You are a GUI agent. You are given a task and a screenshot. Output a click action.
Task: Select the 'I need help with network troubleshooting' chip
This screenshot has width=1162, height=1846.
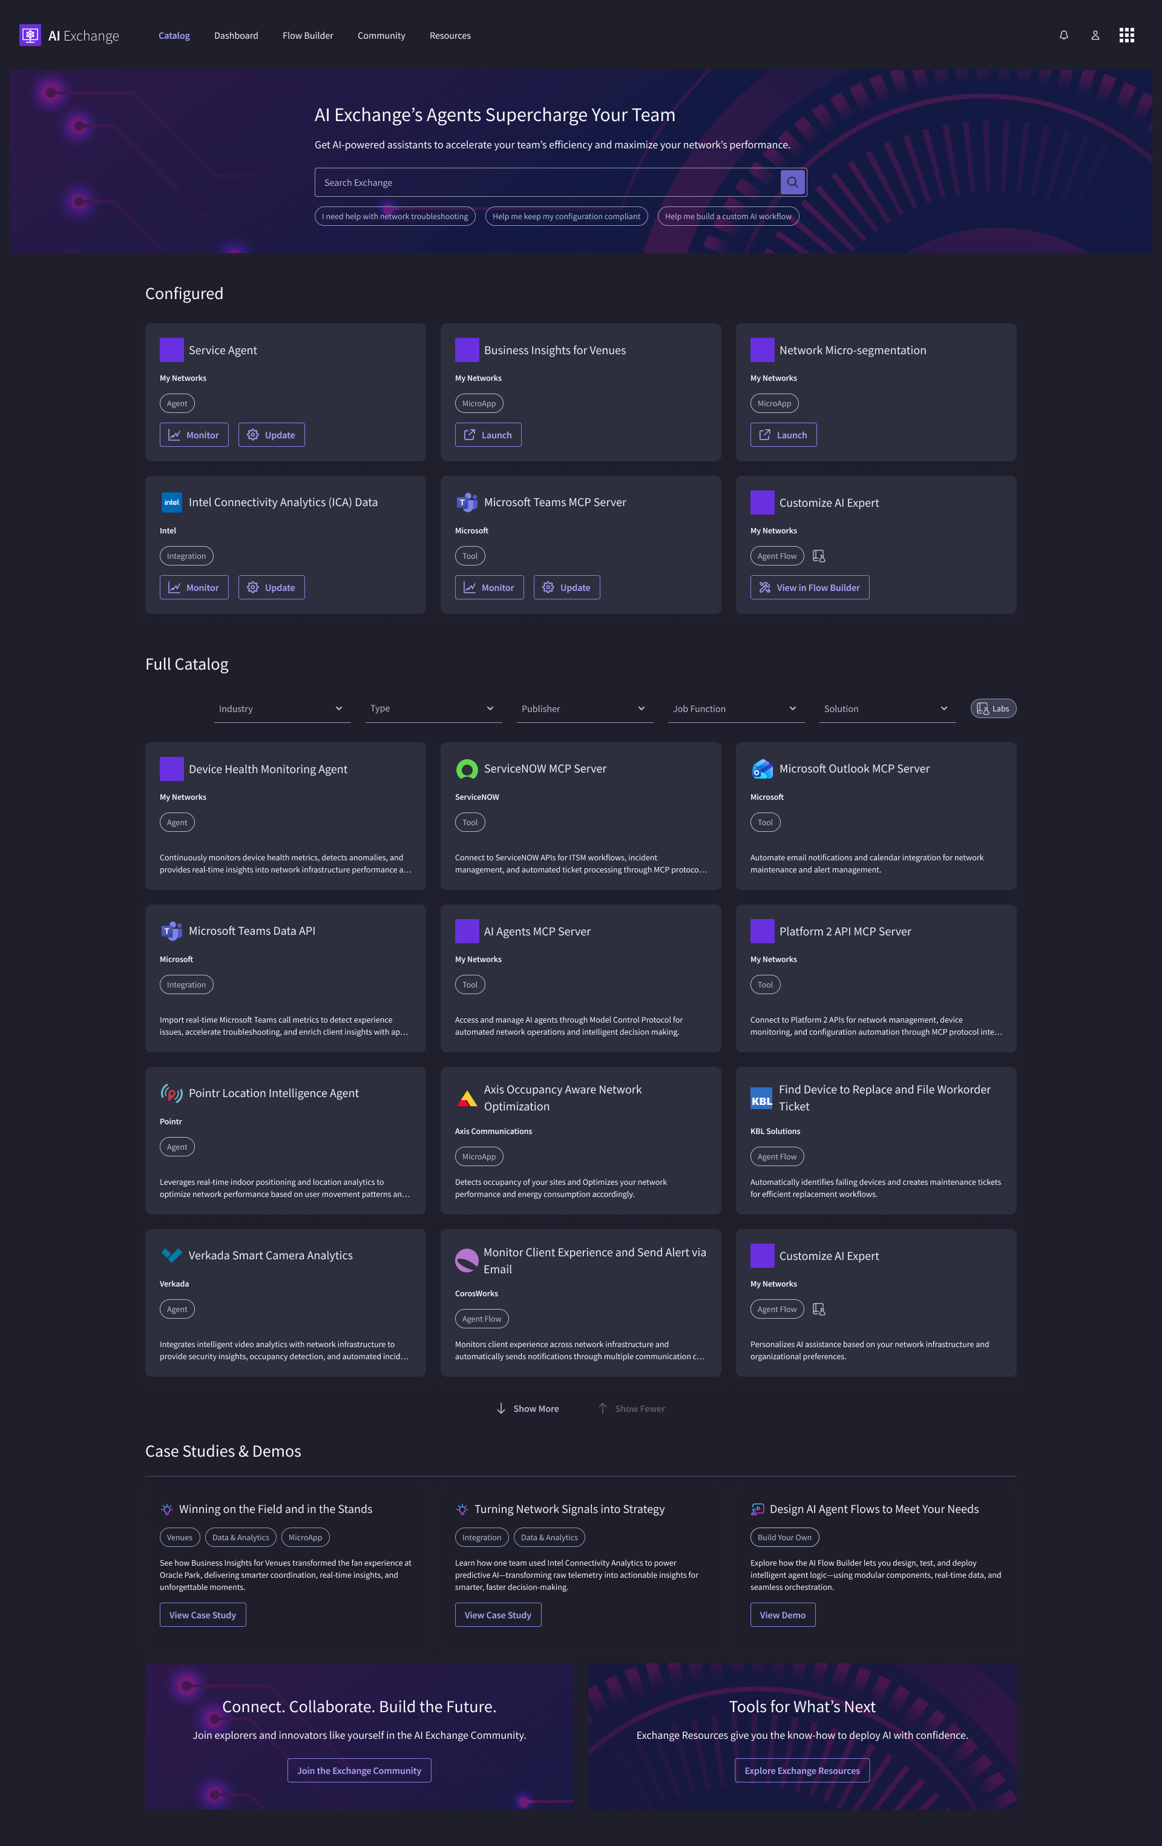click(395, 216)
